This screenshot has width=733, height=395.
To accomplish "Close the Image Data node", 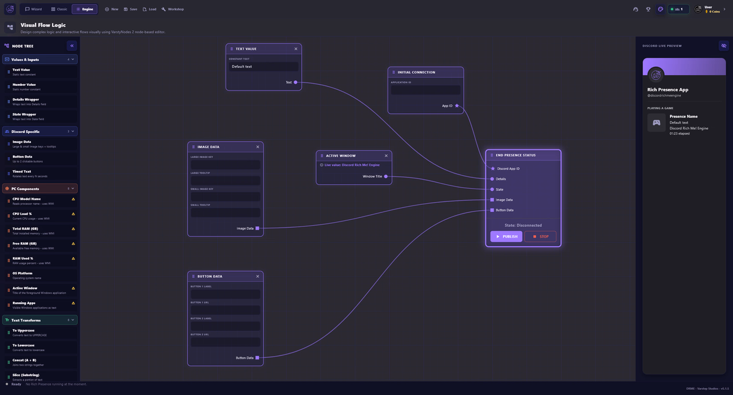I will pyautogui.click(x=258, y=147).
